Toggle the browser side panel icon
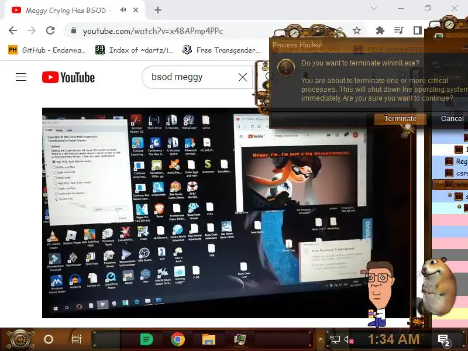This screenshot has width=468, height=351. pyautogui.click(x=417, y=30)
